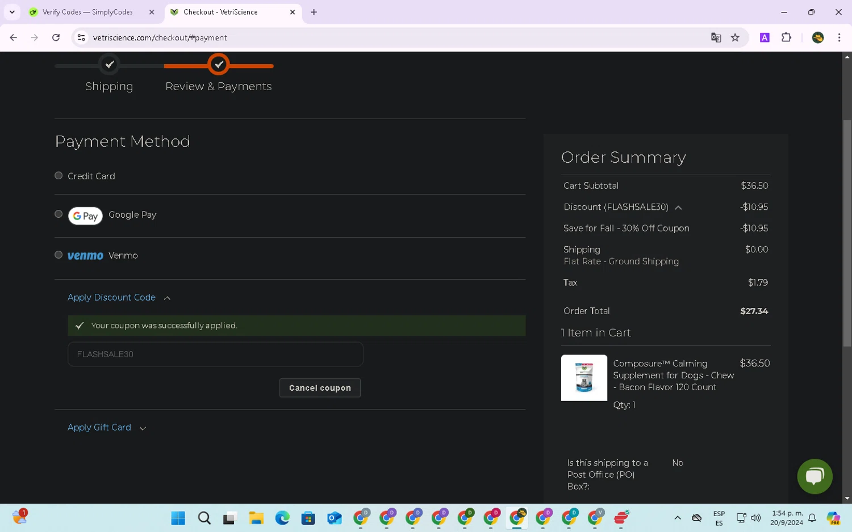The height and width of the screenshot is (532, 852).
Task: Open the notifications bell
Action: point(812,518)
